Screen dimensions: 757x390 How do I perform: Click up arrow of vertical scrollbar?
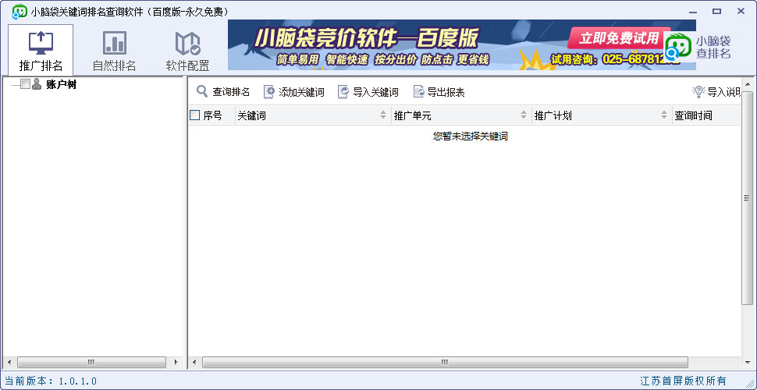[x=748, y=86]
